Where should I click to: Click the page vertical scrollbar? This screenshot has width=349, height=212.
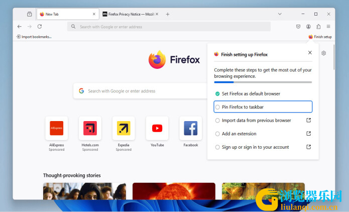[334, 57]
